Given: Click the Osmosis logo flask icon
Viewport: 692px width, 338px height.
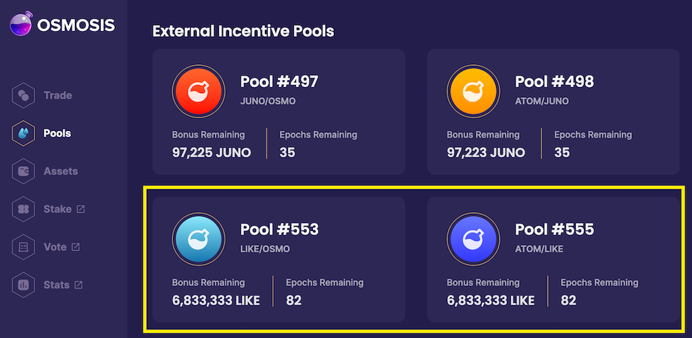Looking at the screenshot, I should (21, 24).
